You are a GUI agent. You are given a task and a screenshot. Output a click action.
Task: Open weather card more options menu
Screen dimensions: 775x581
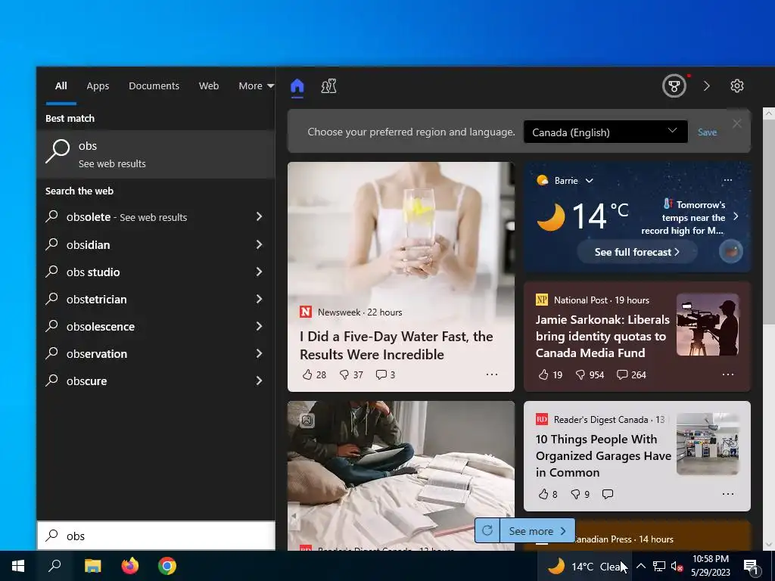point(727,180)
